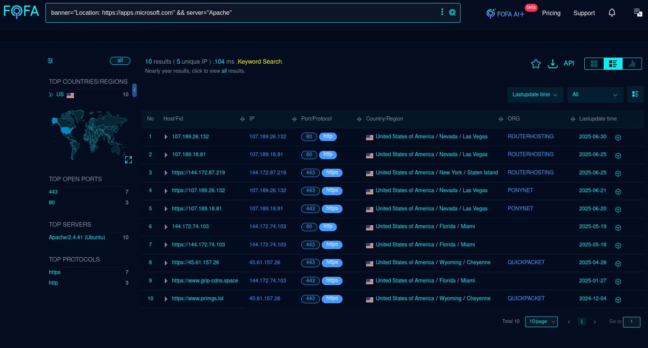The height and width of the screenshot is (348, 648).
Task: Download the search results
Action: [x=552, y=63]
